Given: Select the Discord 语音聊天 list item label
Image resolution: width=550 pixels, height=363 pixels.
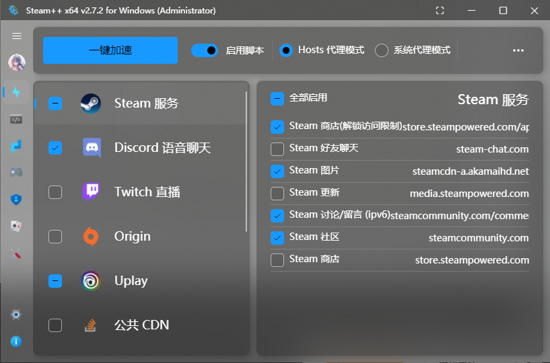Looking at the screenshot, I should click(x=162, y=147).
